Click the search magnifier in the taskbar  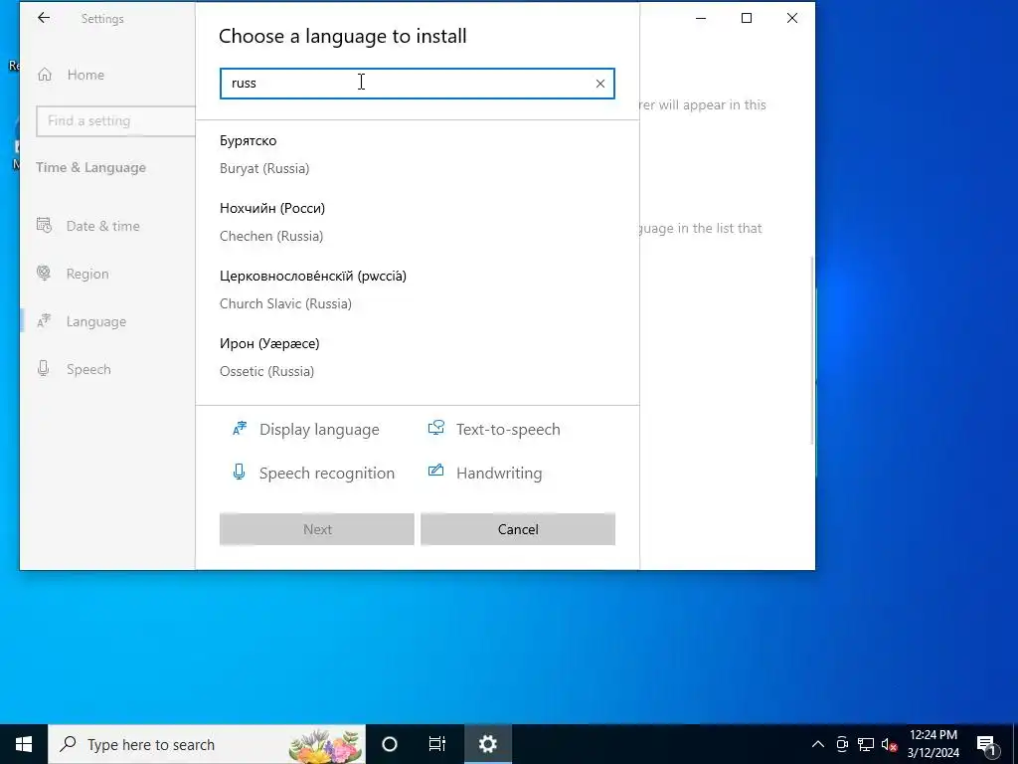(68, 744)
